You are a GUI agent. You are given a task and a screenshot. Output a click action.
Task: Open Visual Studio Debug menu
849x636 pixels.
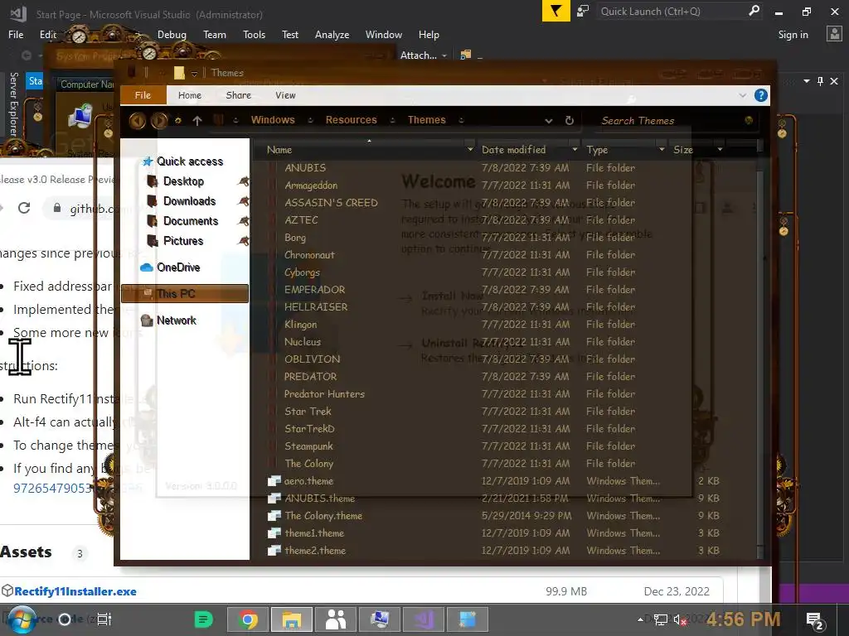point(172,35)
